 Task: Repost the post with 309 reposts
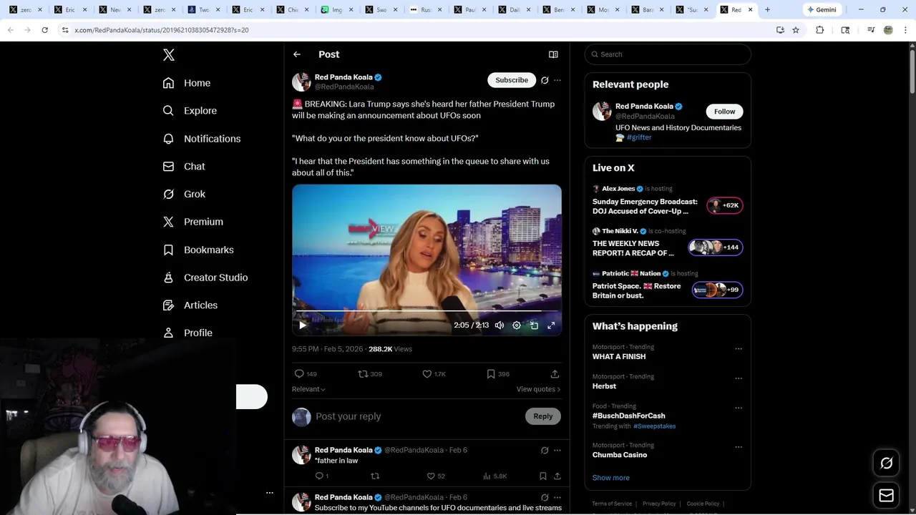[x=370, y=374]
